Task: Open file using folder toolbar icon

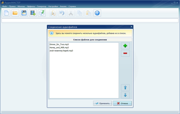Action: [15, 13]
